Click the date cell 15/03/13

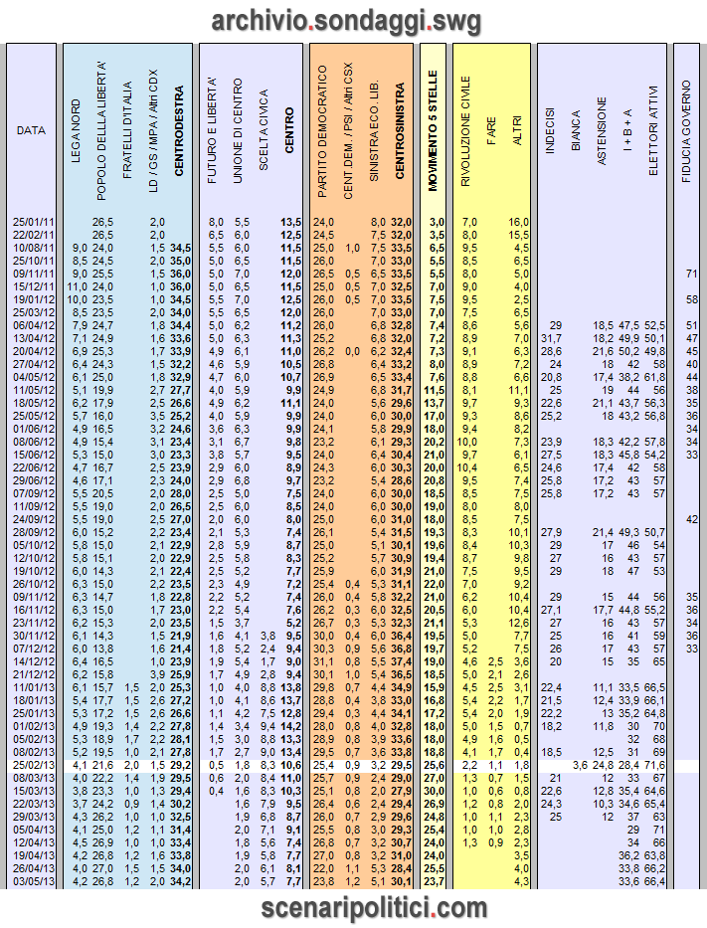point(33,791)
